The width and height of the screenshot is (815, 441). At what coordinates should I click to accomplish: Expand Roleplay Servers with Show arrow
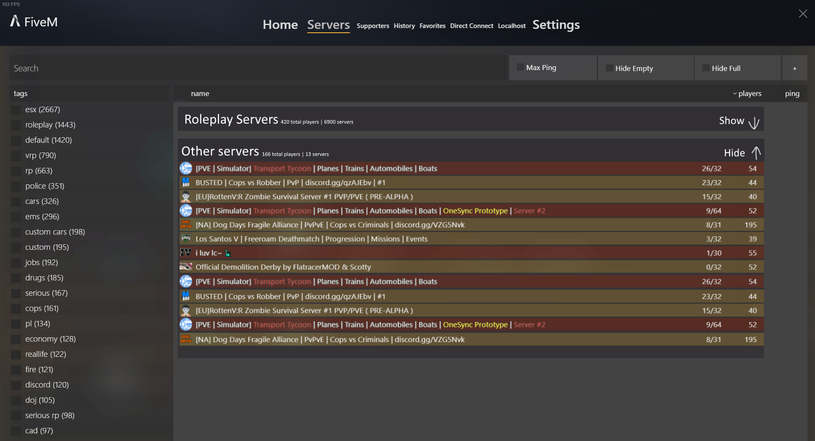coord(753,122)
